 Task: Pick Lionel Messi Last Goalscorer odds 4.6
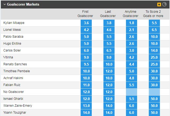pos(109,30)
